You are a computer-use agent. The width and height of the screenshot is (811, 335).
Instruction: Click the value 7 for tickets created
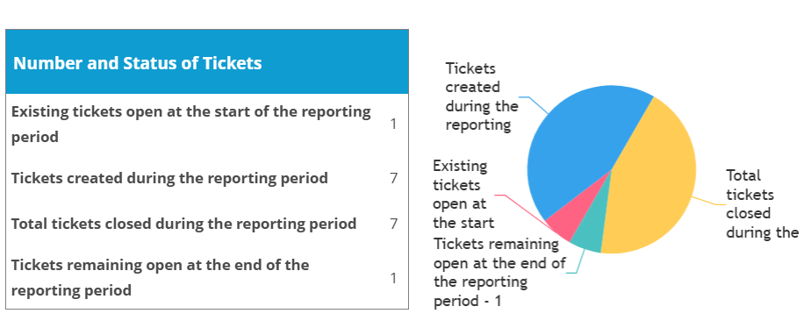[393, 178]
